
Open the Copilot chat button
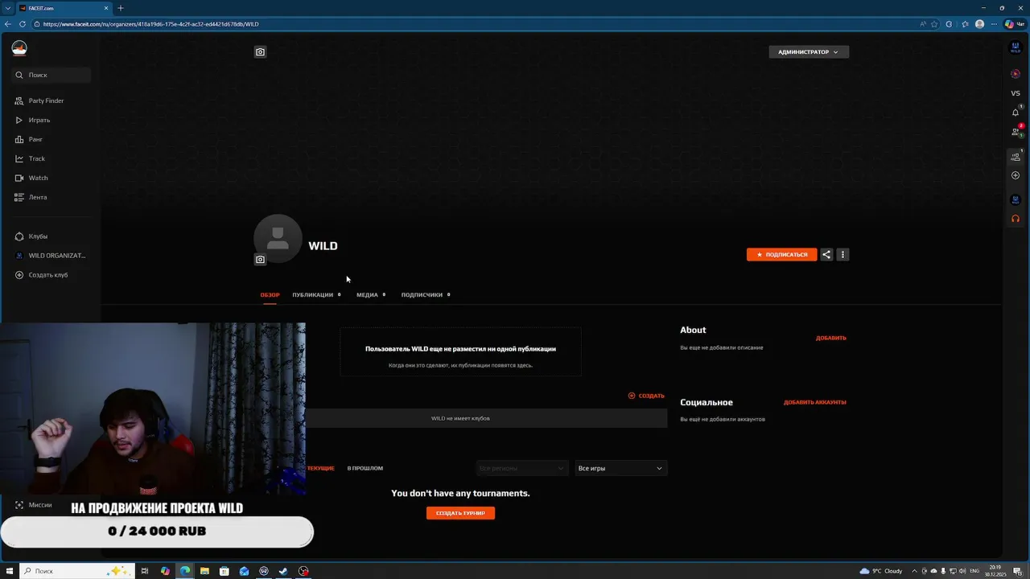point(1015,24)
